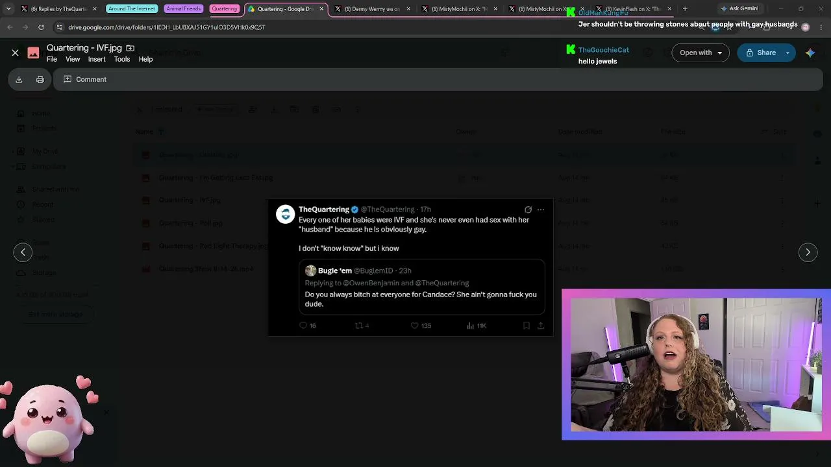
Task: Open the Insert menu
Action: (x=97, y=59)
